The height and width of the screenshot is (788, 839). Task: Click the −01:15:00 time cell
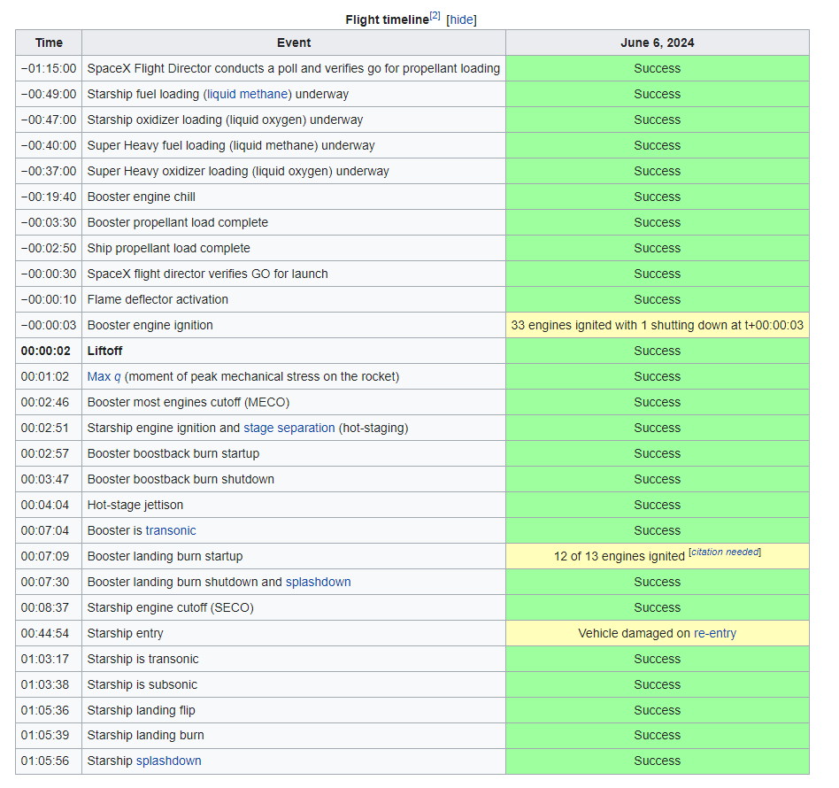tap(49, 68)
